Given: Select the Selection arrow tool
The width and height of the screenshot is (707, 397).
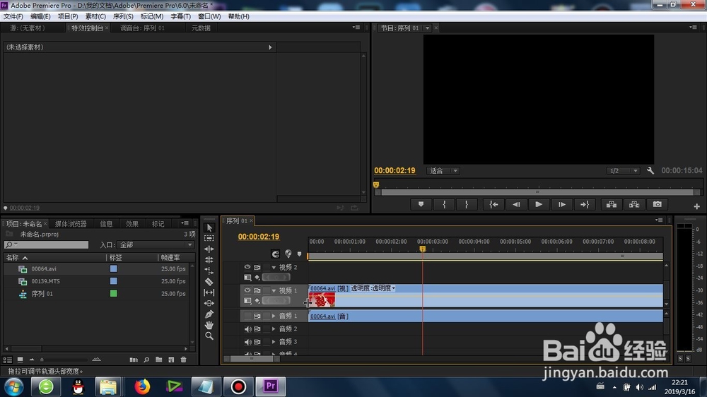Looking at the screenshot, I should tap(209, 227).
